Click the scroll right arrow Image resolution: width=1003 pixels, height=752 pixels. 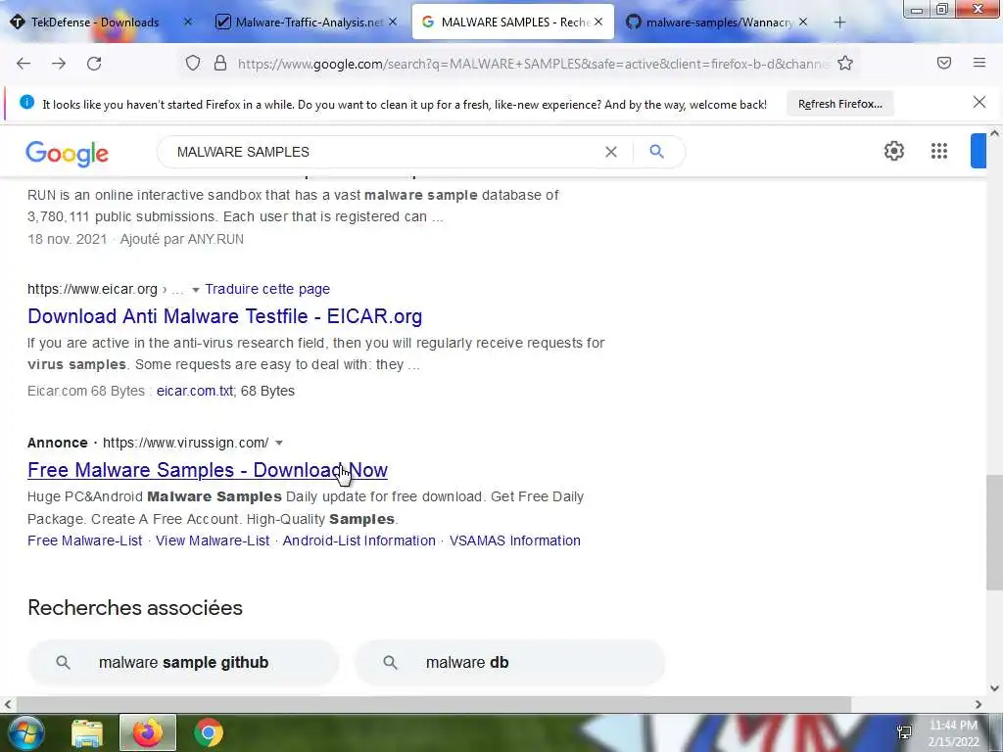(x=979, y=704)
